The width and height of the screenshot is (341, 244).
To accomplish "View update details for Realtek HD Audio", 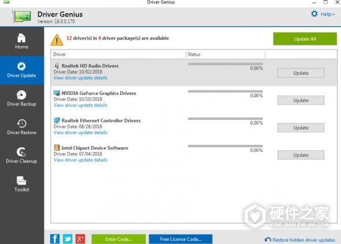I will click(80, 78).
